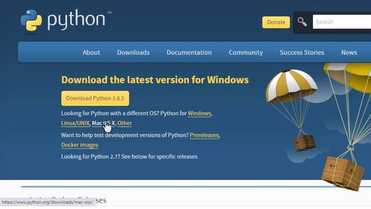
Task: Open the About menu
Action: (x=92, y=52)
